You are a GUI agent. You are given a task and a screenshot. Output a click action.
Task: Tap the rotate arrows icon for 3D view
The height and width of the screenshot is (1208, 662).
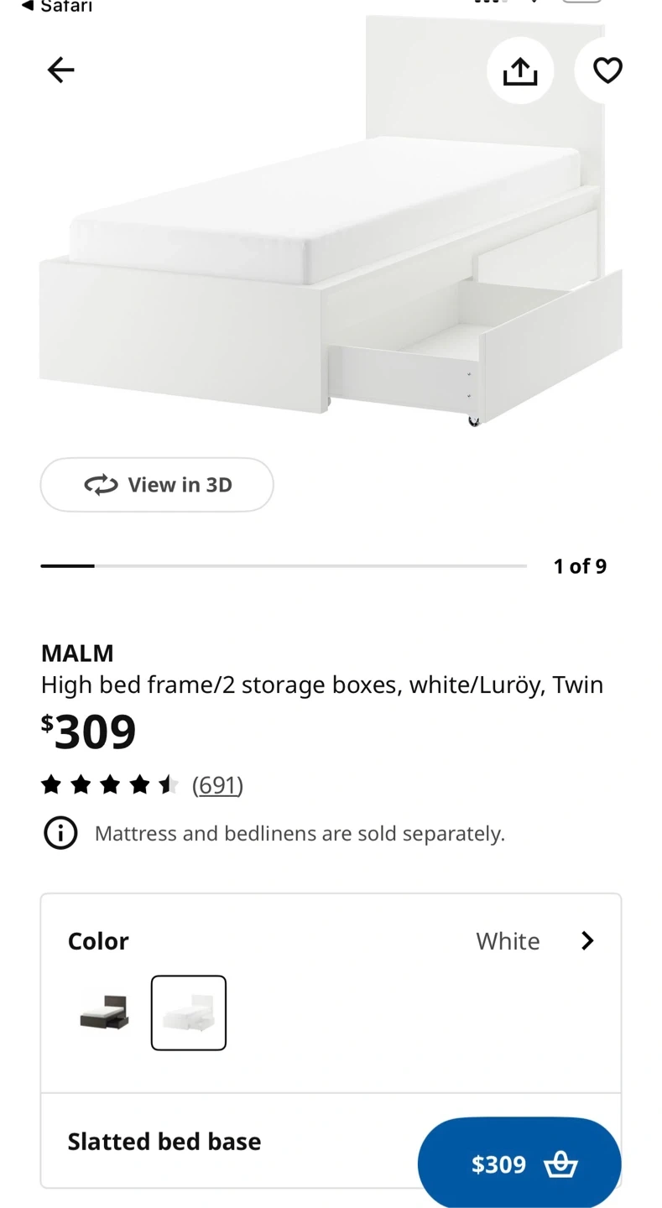click(x=101, y=485)
